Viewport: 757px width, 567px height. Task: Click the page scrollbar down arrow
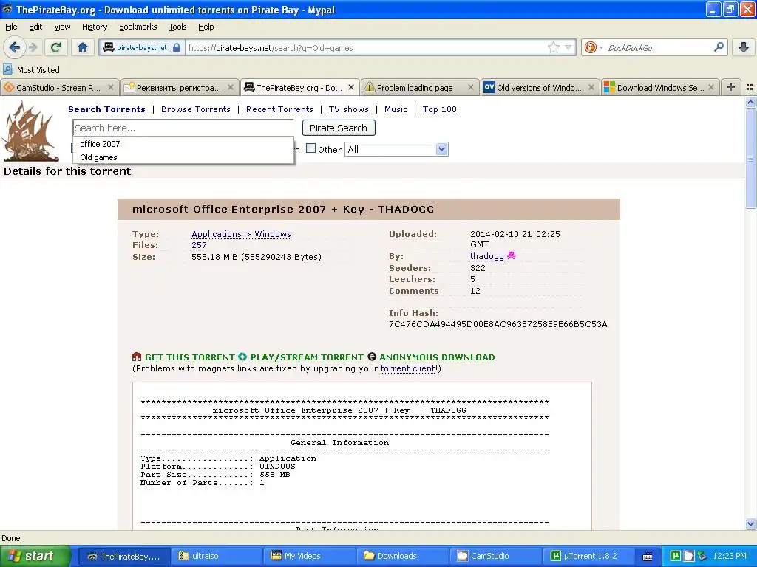(750, 523)
